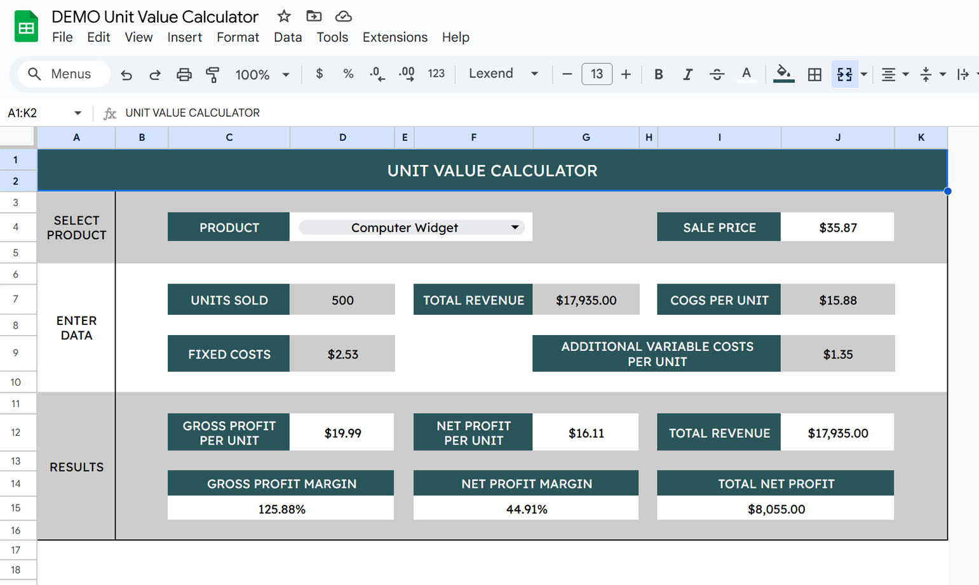Click the Redo arrow icon
This screenshot has width=979, height=585.
click(154, 75)
